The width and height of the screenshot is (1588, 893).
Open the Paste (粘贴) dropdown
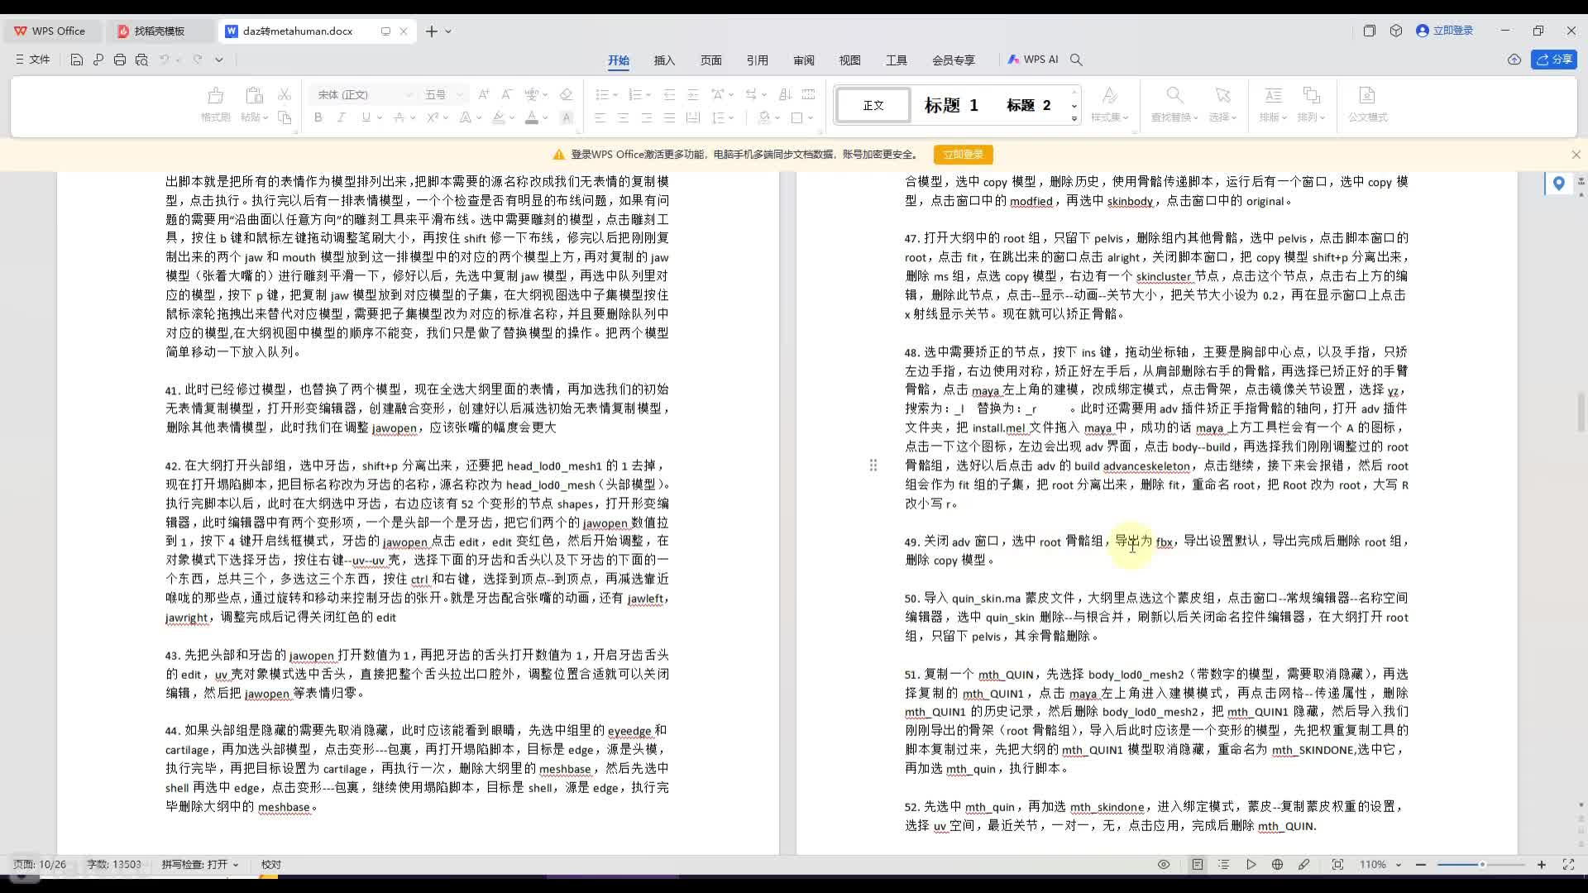pos(255,117)
